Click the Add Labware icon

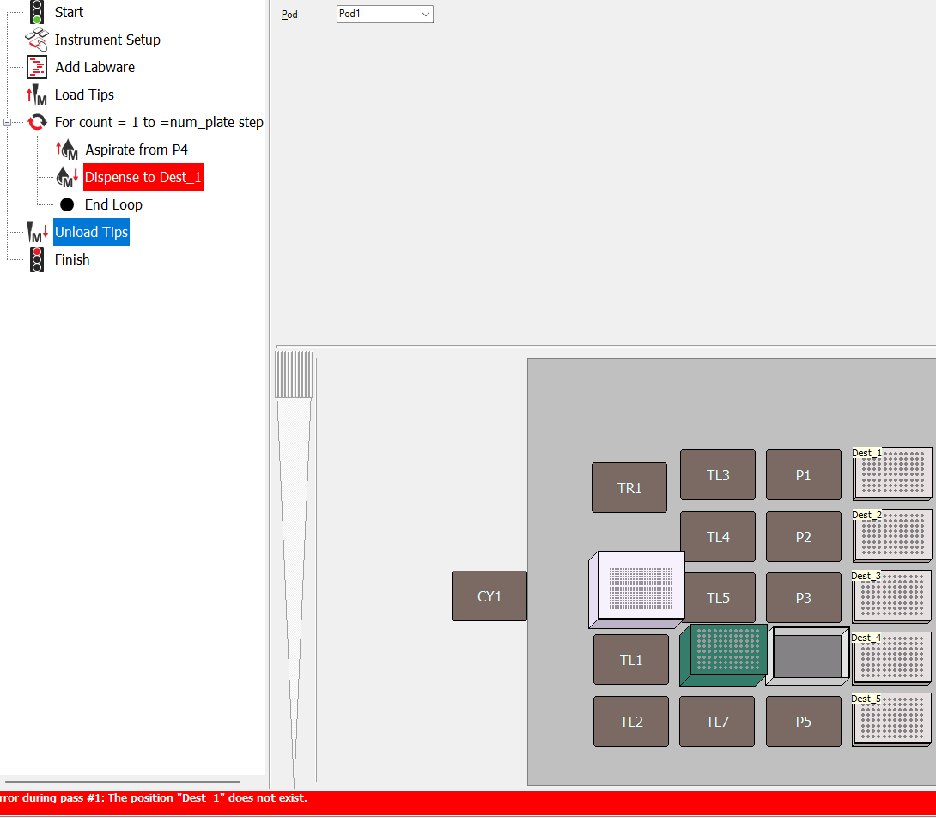pyautogui.click(x=36, y=67)
